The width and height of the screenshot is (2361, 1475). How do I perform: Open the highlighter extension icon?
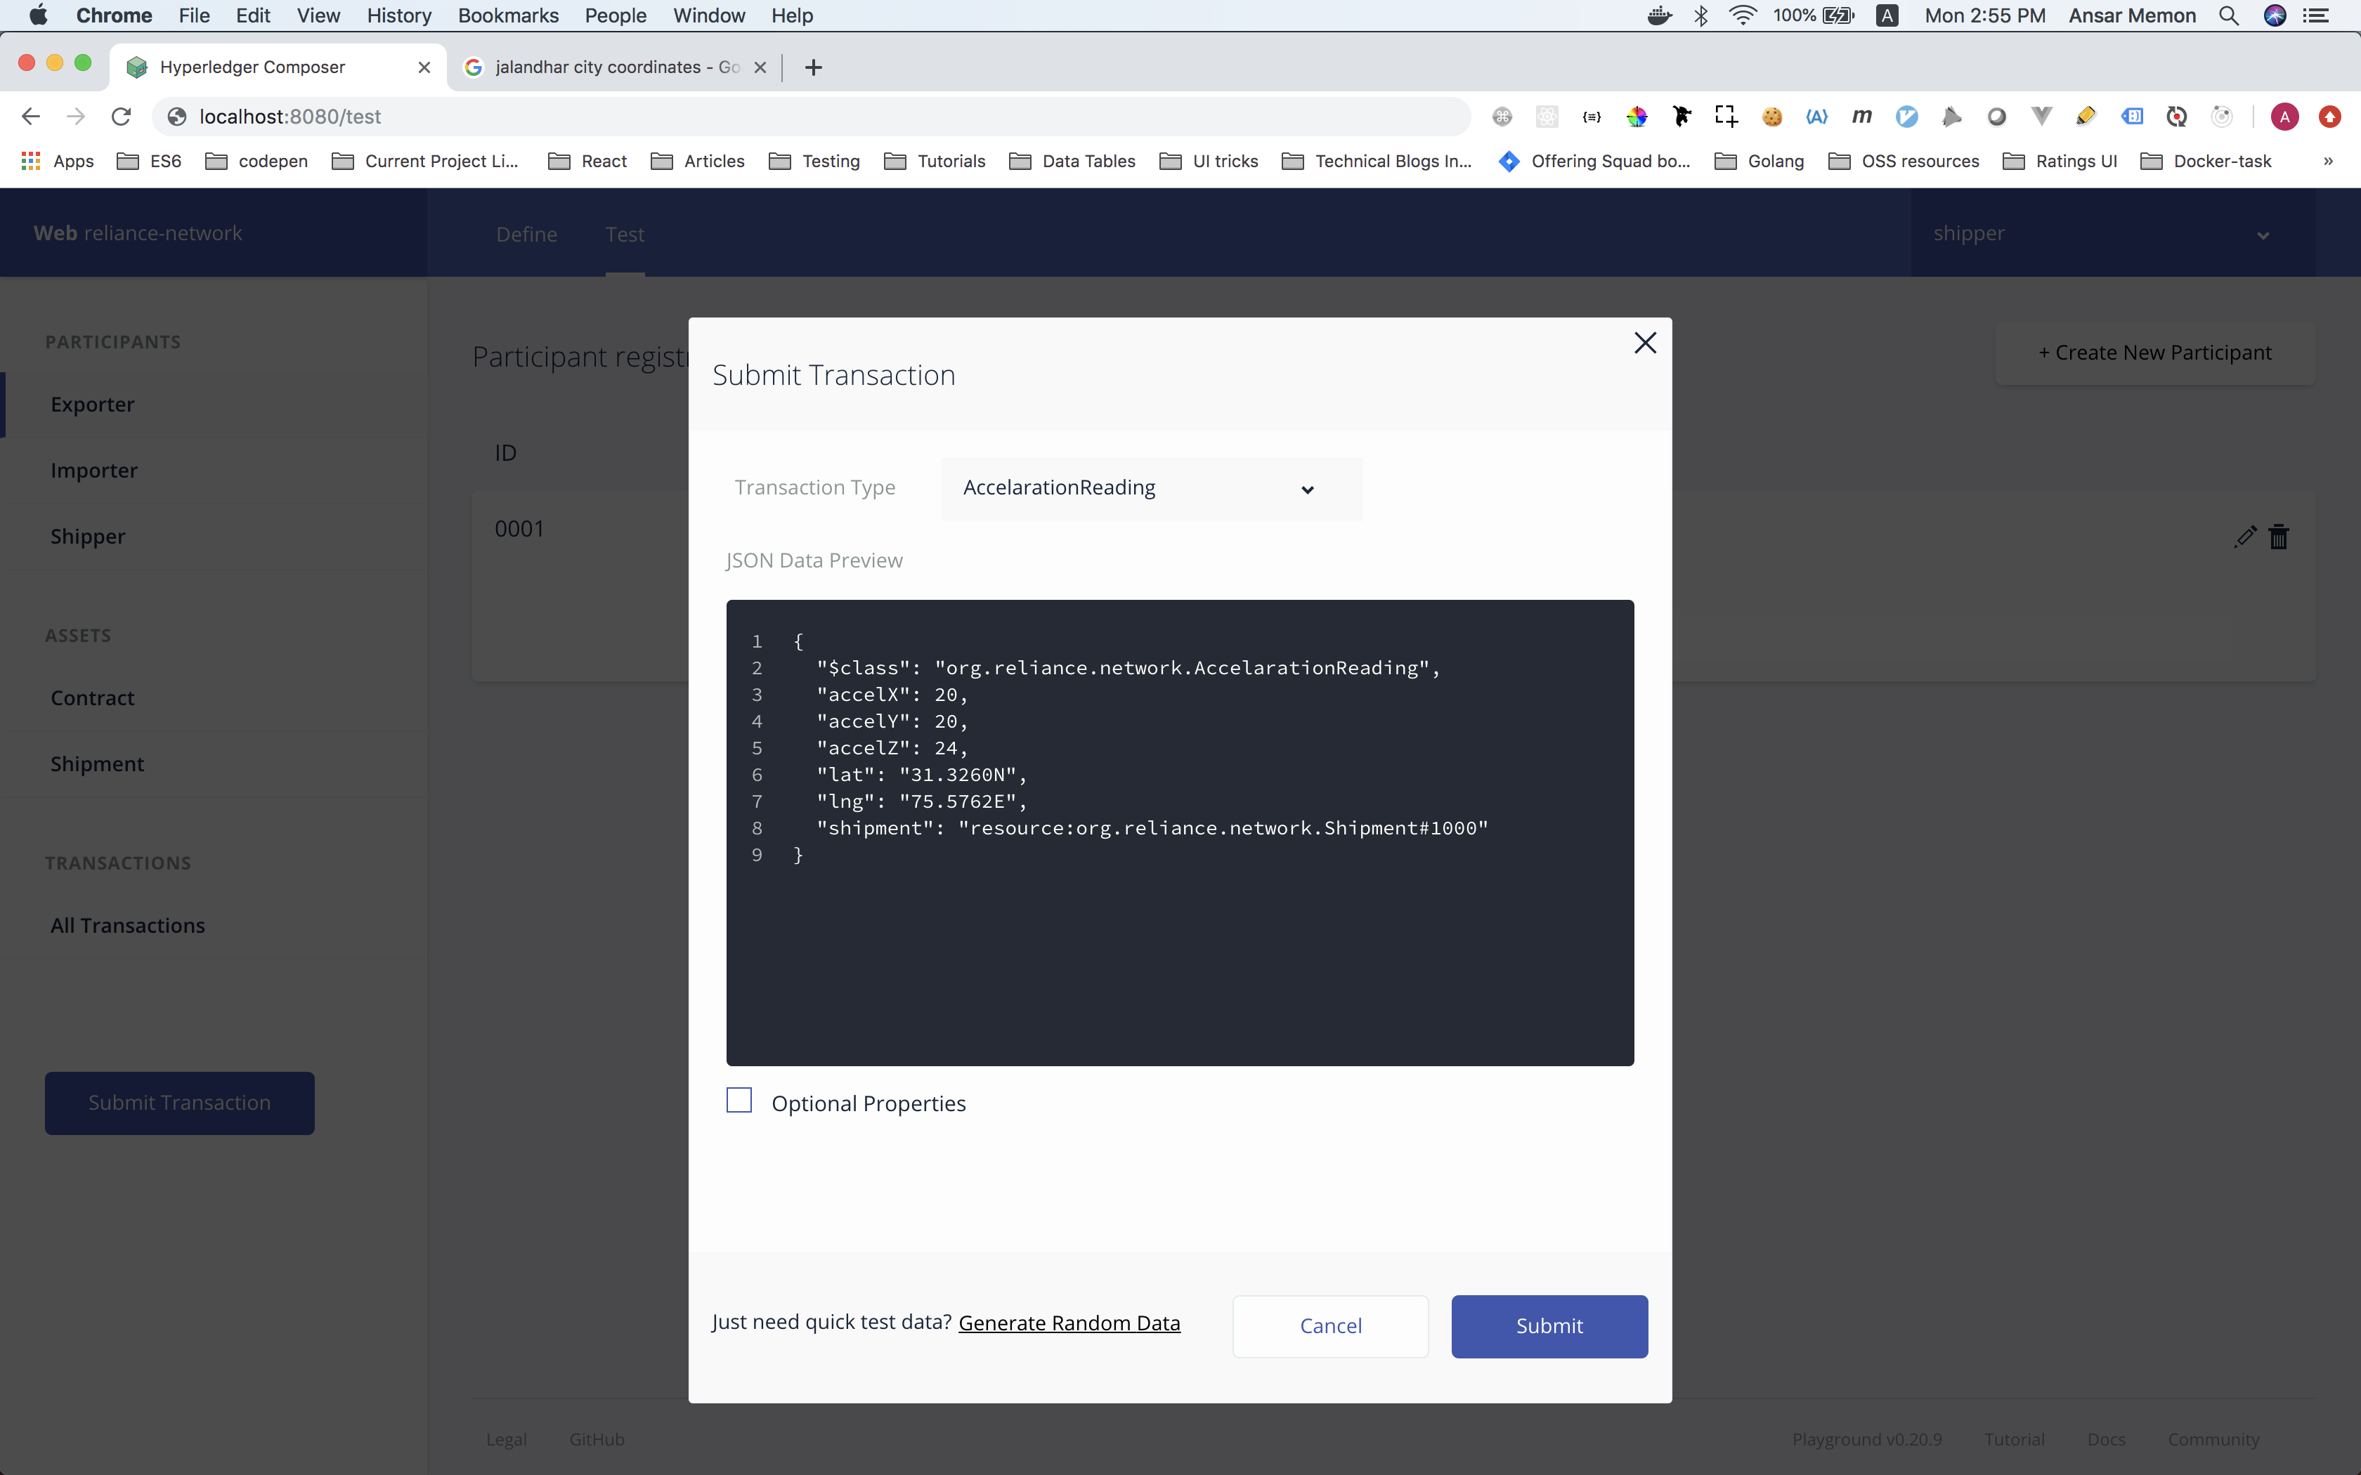tap(2084, 116)
